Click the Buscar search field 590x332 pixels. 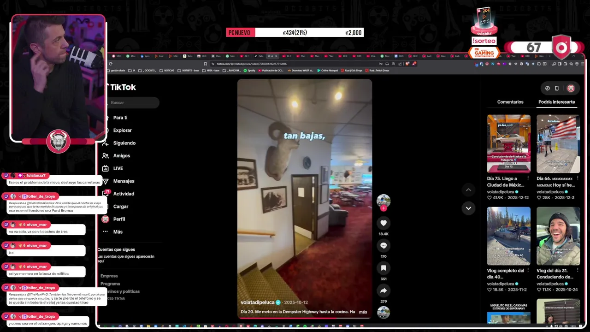tap(134, 102)
